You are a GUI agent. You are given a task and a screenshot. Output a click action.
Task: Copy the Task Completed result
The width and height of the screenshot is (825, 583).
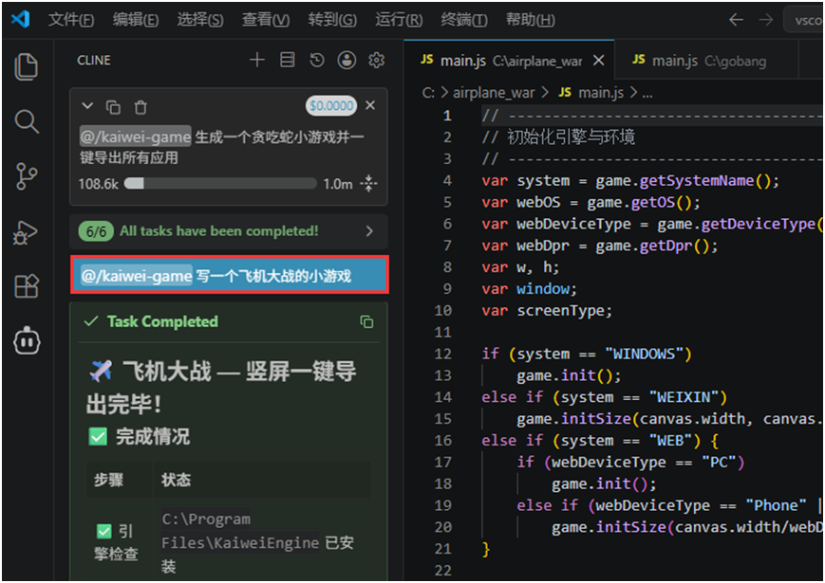[x=366, y=321]
